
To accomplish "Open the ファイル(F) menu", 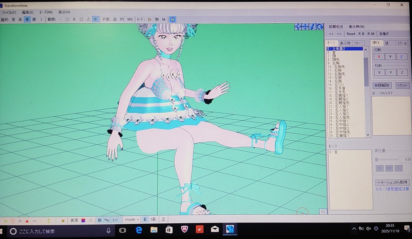I will tap(9, 12).
